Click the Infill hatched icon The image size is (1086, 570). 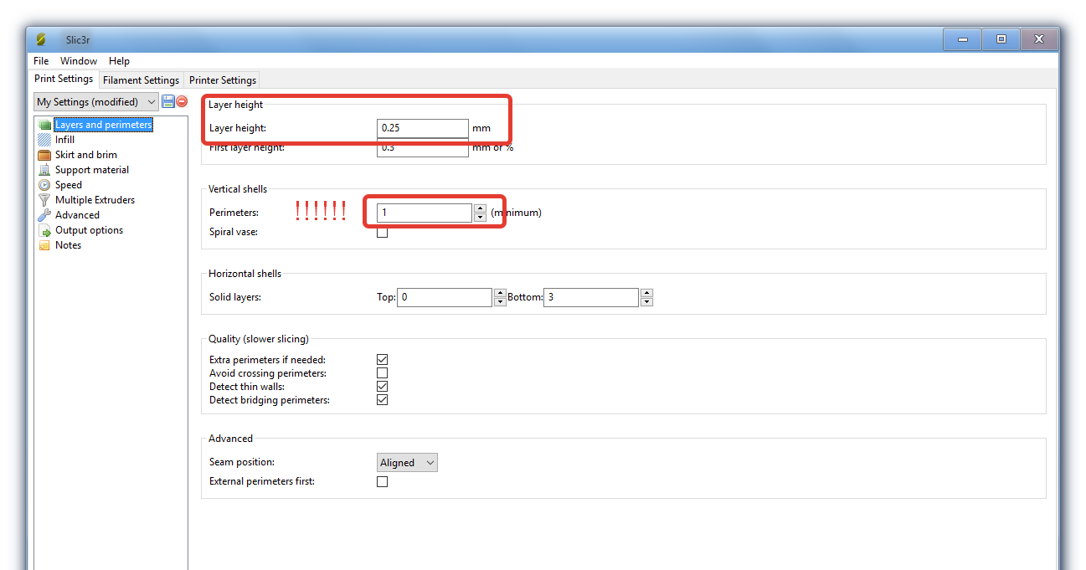point(45,140)
